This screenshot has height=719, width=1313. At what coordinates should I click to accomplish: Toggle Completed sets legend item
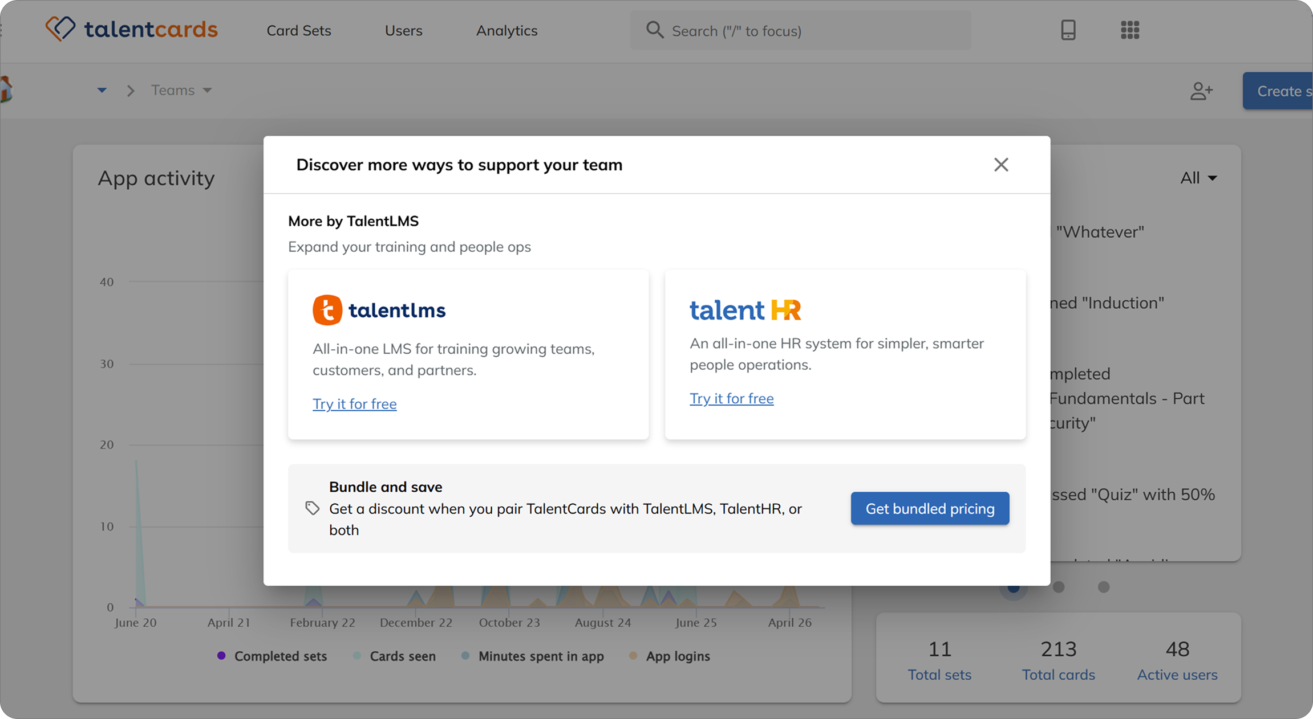click(272, 656)
